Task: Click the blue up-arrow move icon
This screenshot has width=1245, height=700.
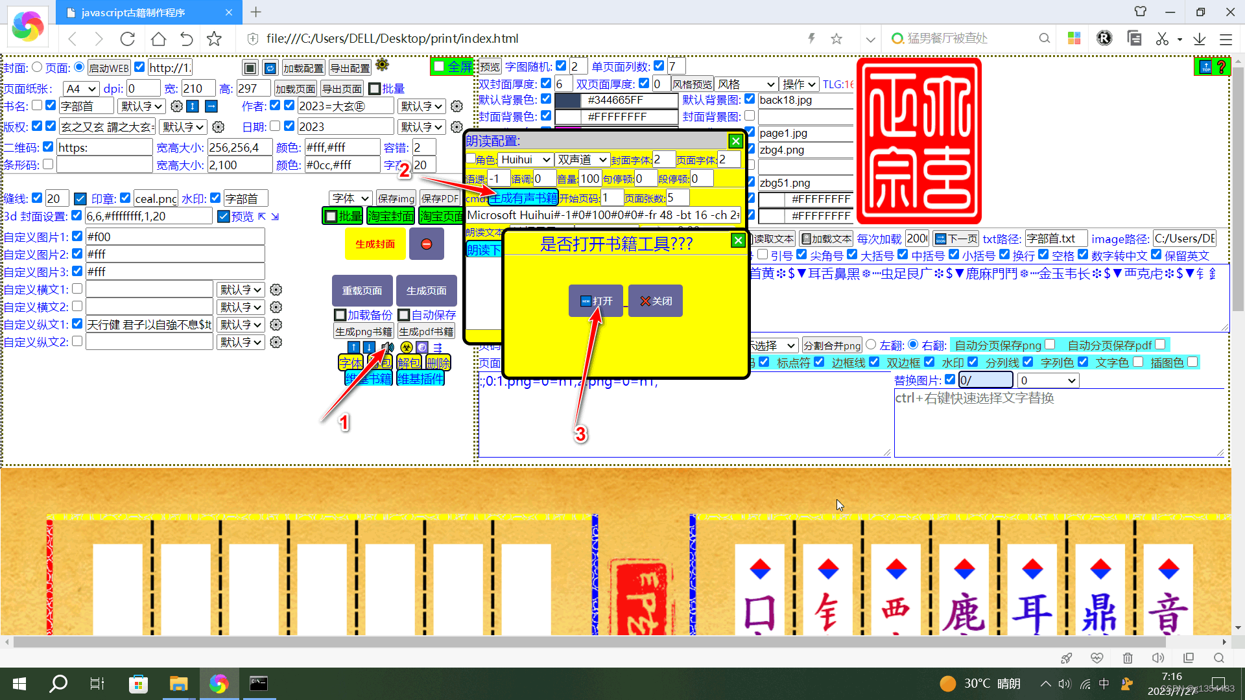Action: coord(353,347)
